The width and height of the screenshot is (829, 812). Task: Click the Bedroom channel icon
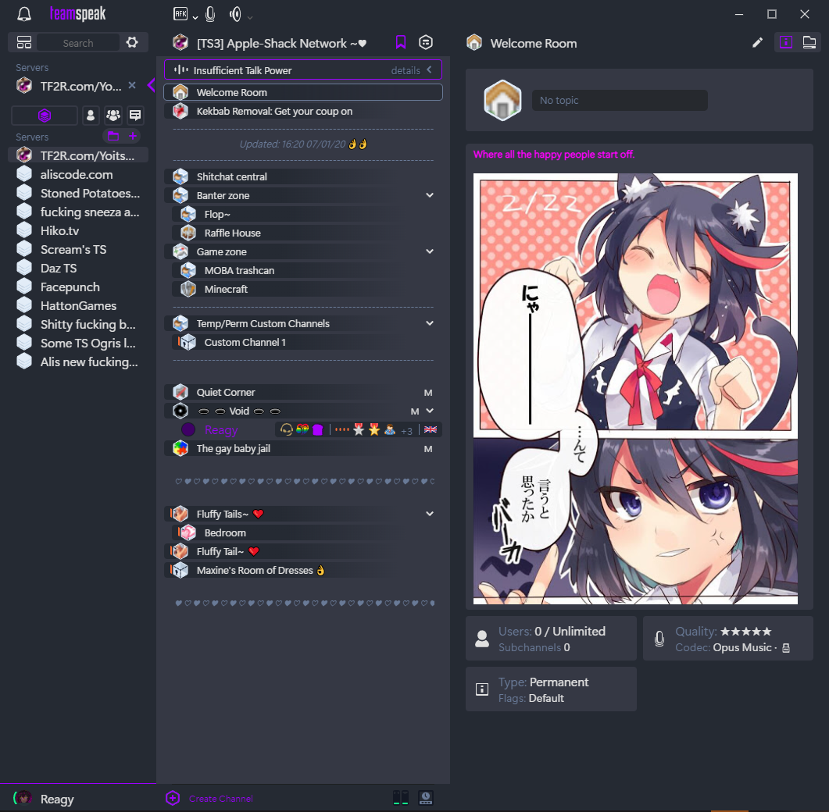(188, 532)
